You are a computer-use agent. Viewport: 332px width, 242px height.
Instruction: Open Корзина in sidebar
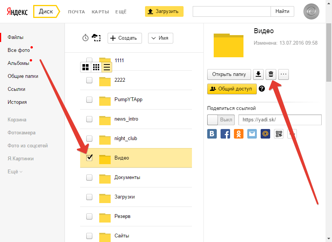point(17,119)
